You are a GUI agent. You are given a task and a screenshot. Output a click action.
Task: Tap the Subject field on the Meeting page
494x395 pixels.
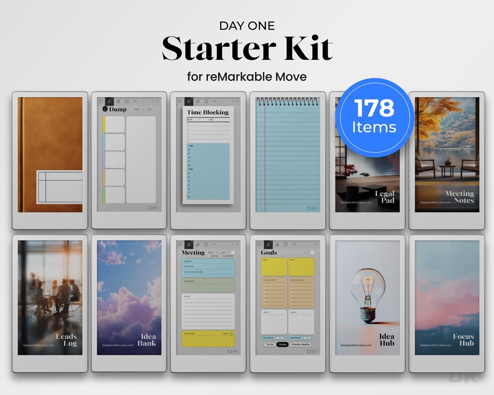[208, 262]
